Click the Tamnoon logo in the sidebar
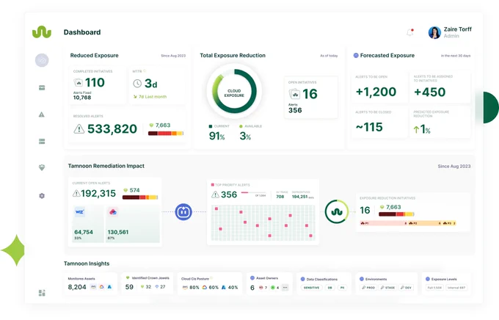Image resolution: width=499 pixels, height=320 pixels. point(42,32)
